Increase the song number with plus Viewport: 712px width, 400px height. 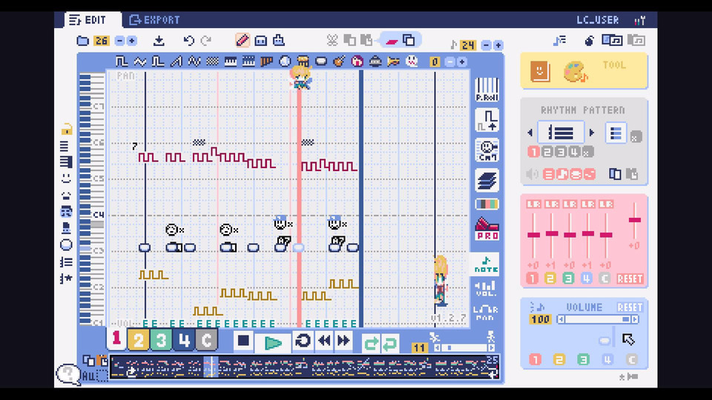[132, 41]
